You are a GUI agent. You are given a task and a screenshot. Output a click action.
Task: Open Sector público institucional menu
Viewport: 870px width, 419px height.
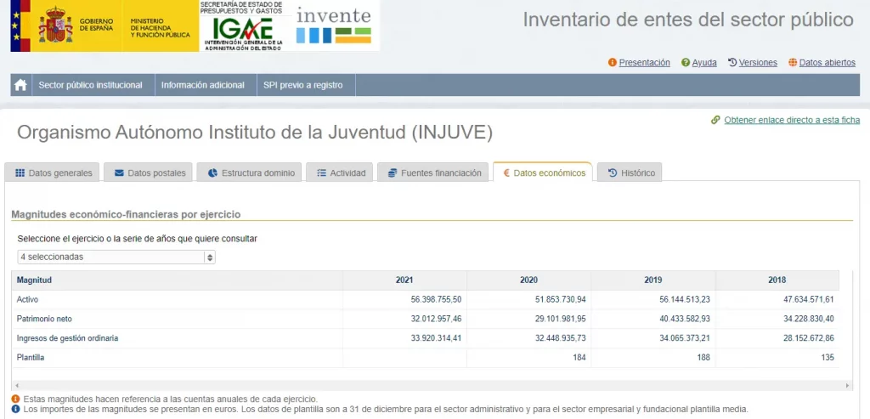click(x=92, y=85)
